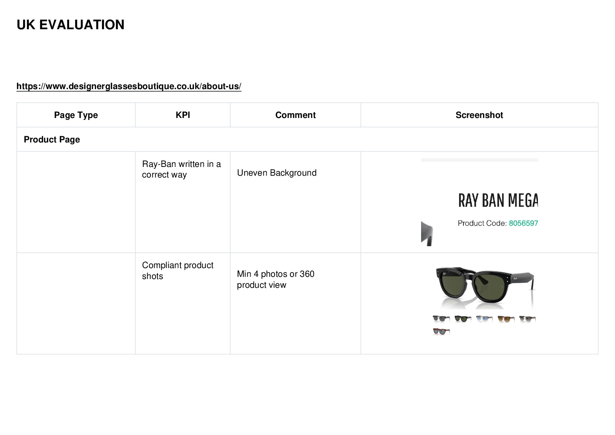Image resolution: width=615 pixels, height=435 pixels.
Task: Click the Screenshot column header
Action: point(480,115)
